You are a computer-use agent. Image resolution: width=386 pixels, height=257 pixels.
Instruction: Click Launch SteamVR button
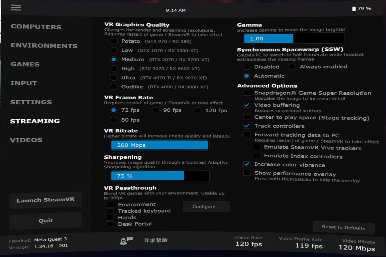pos(45,200)
